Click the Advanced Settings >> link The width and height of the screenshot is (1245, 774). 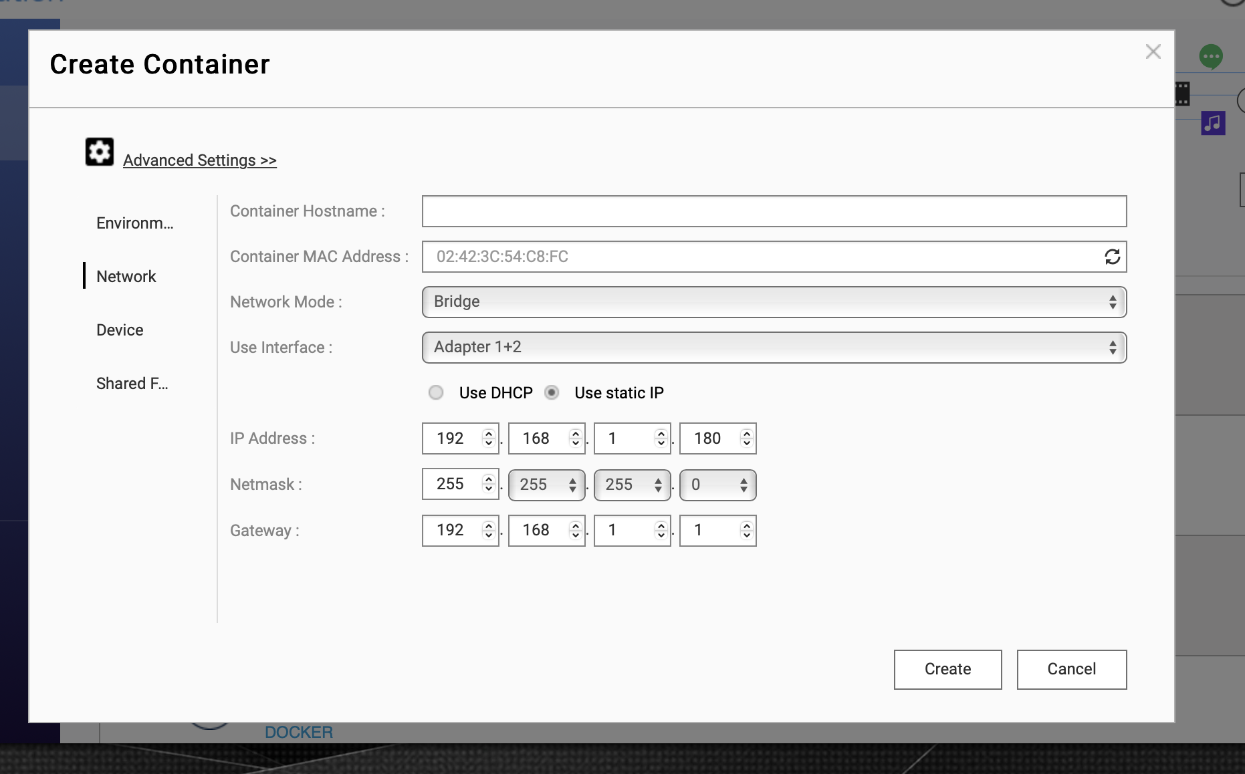(200, 160)
